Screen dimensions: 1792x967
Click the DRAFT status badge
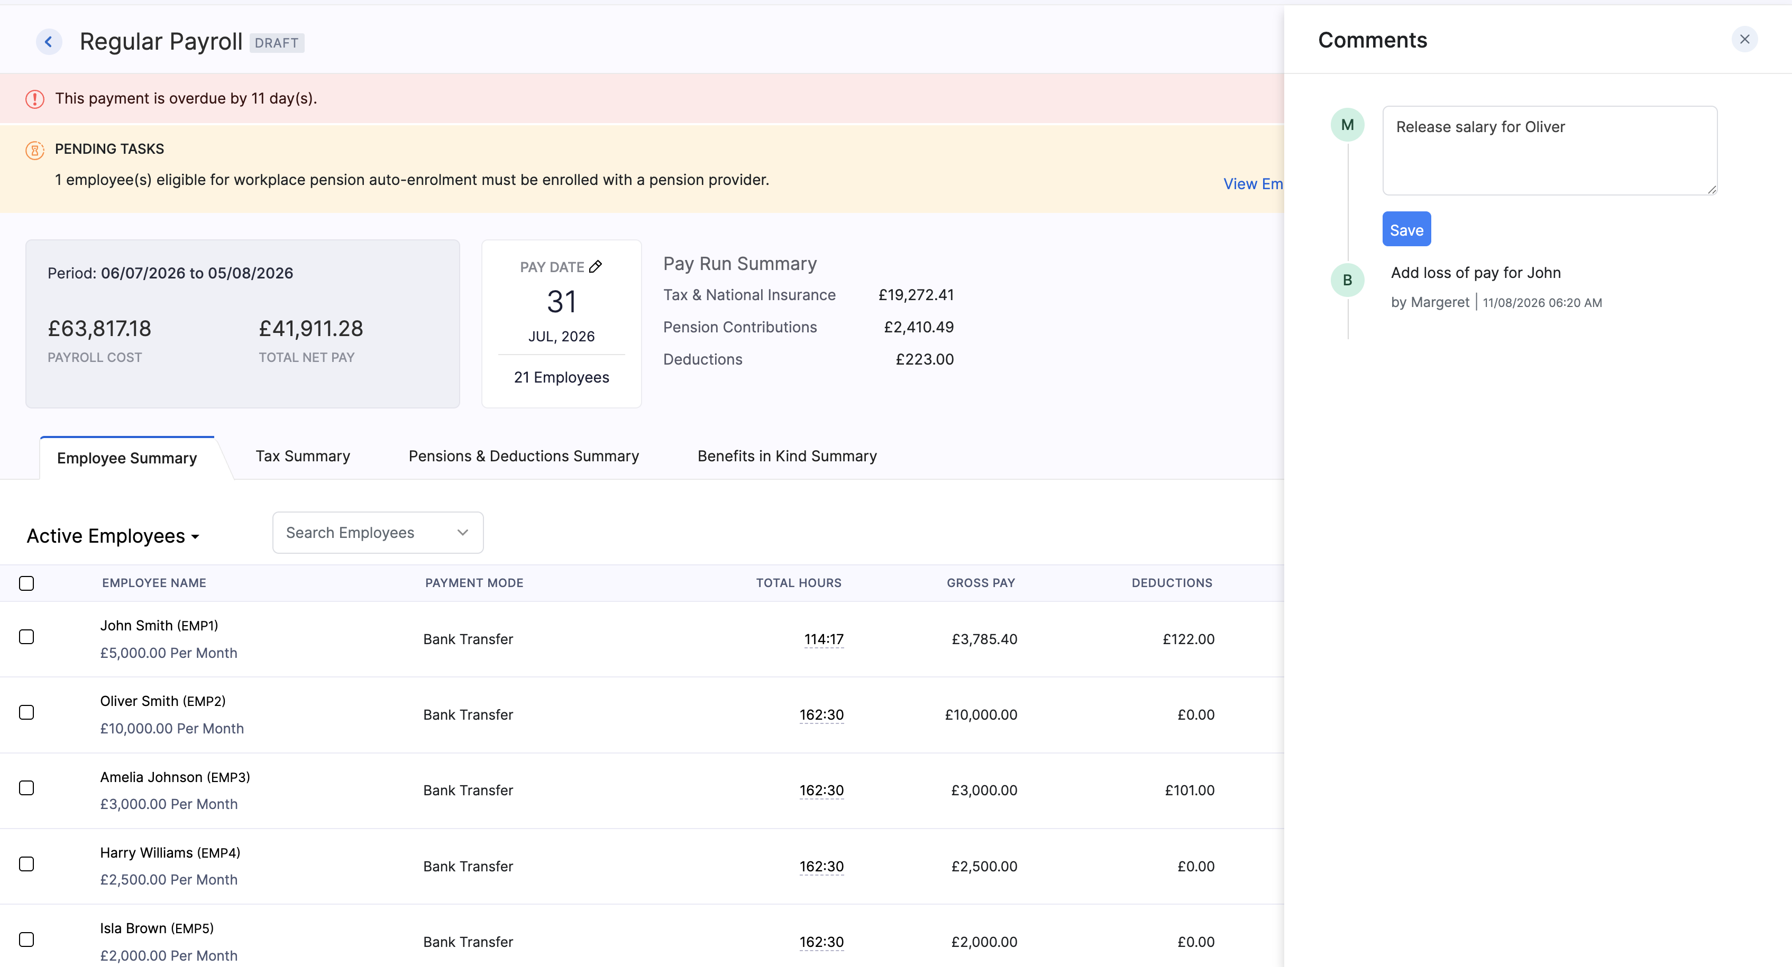pos(277,43)
